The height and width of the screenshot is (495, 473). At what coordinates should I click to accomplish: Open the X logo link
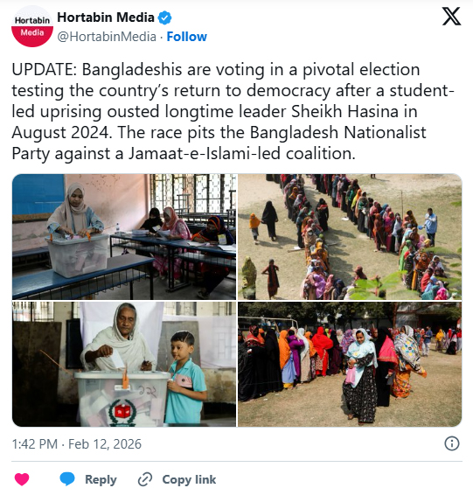click(x=451, y=17)
